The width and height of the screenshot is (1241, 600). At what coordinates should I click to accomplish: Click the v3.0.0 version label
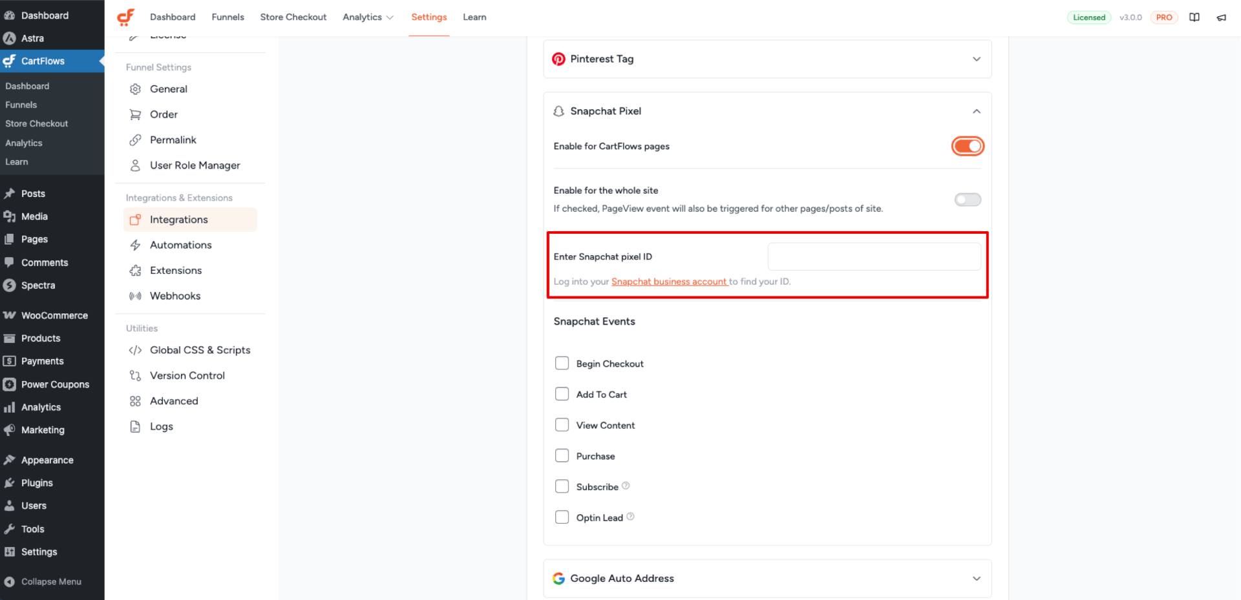(1130, 17)
